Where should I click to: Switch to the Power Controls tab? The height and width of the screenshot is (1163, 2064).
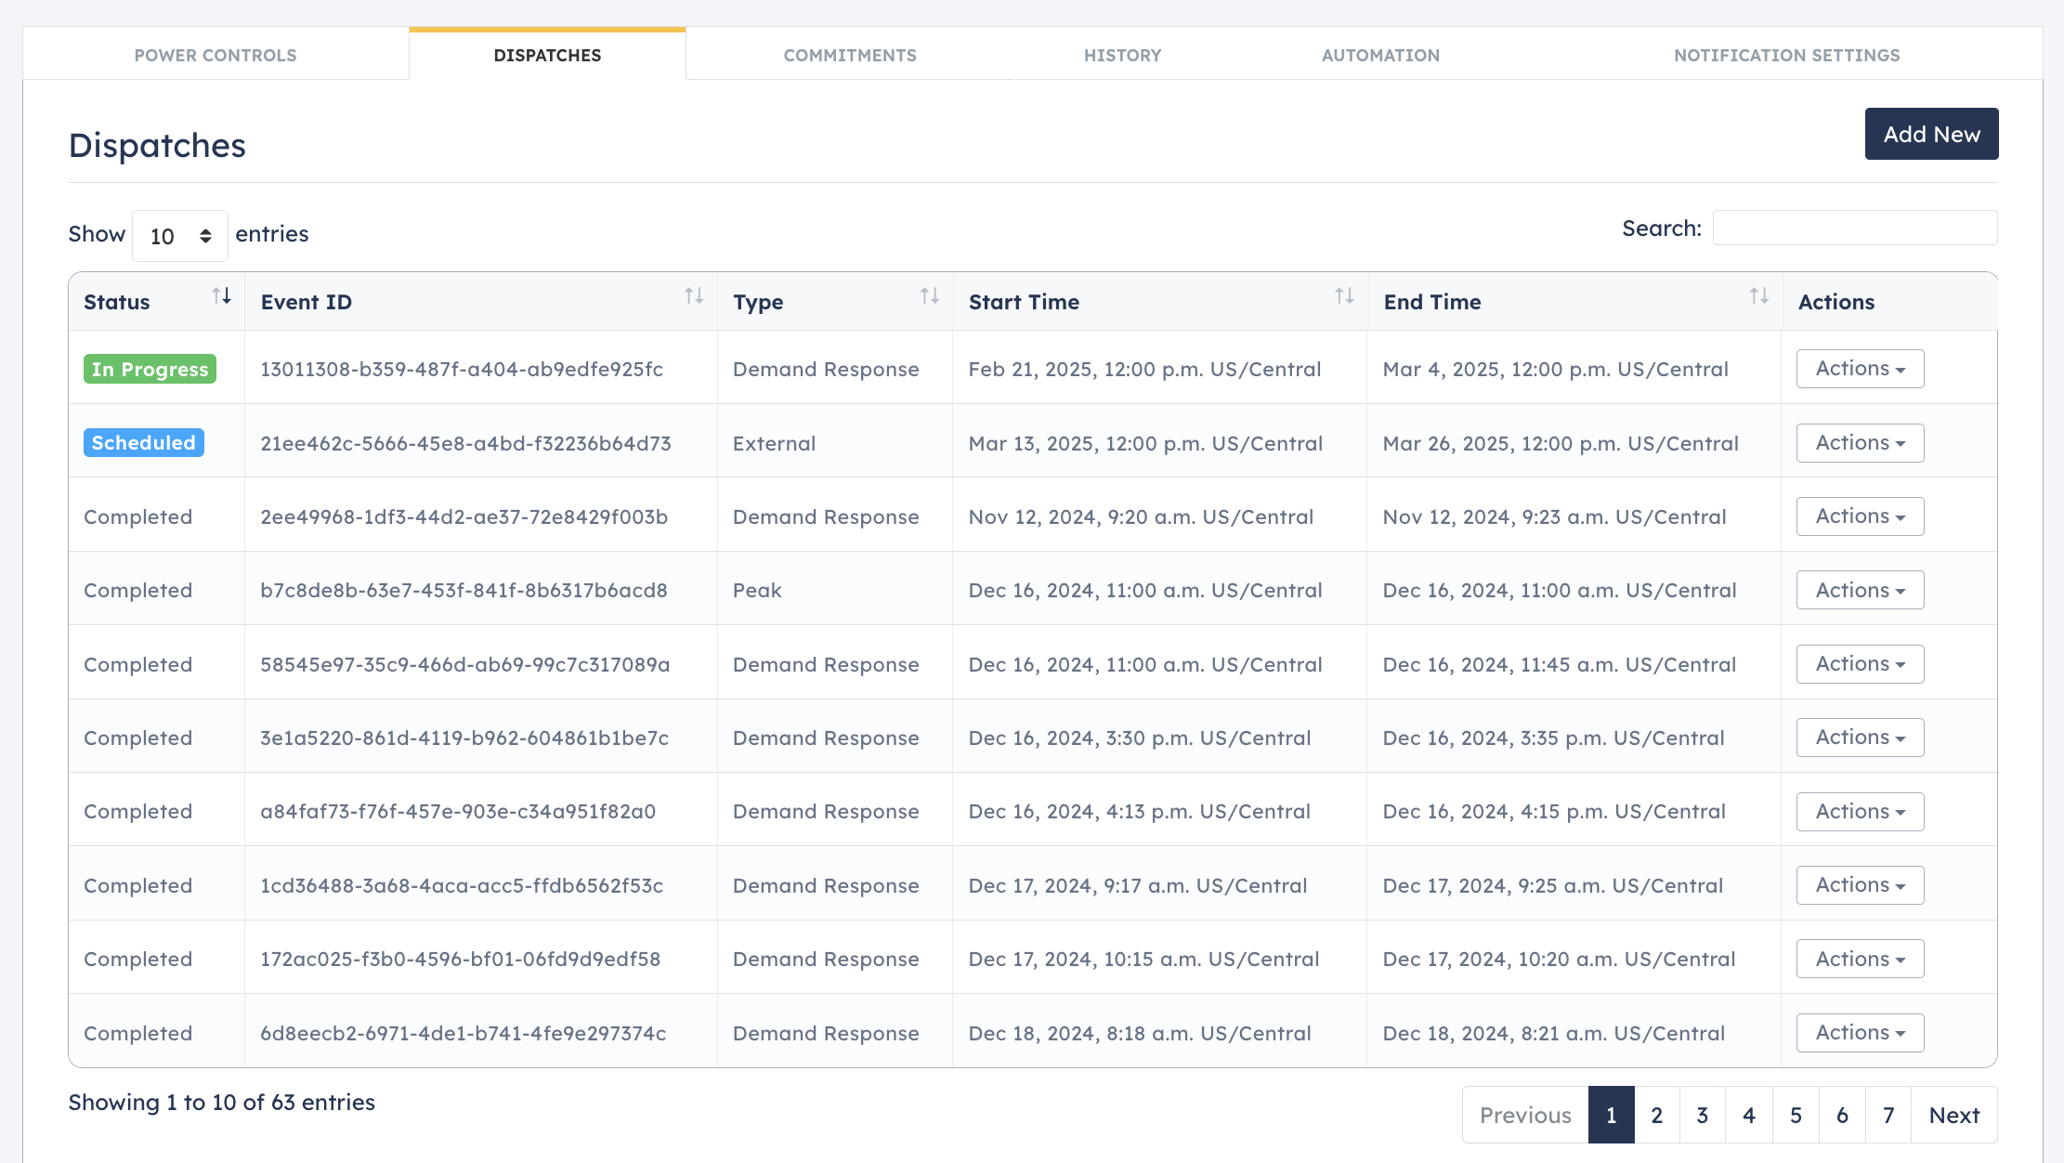(x=216, y=55)
